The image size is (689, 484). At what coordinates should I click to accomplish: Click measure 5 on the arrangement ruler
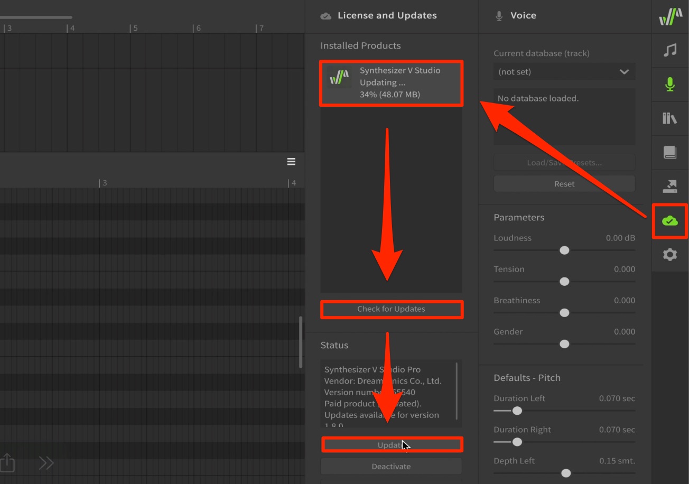click(135, 28)
